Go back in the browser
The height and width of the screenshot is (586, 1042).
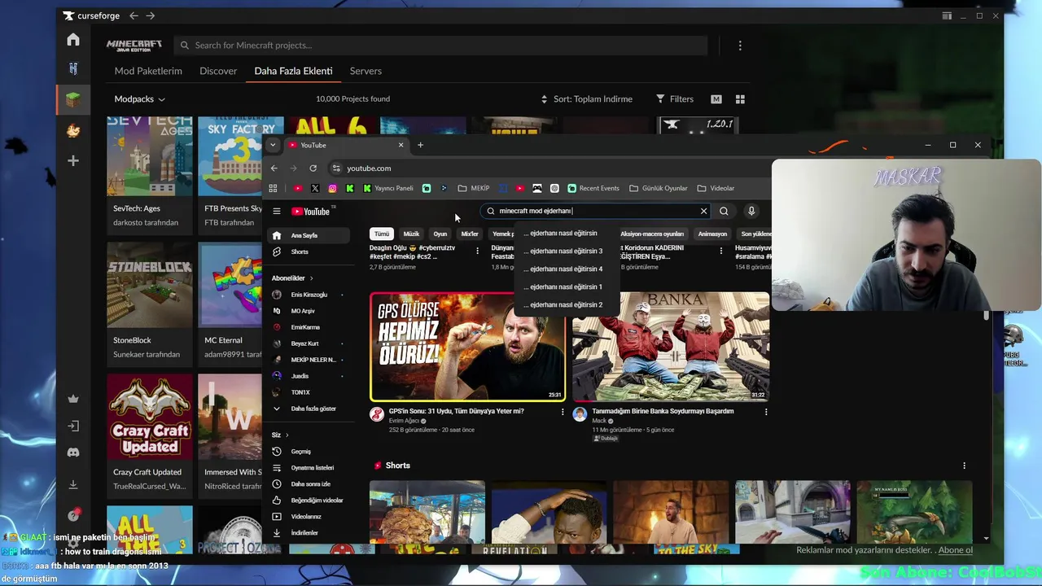(x=274, y=168)
